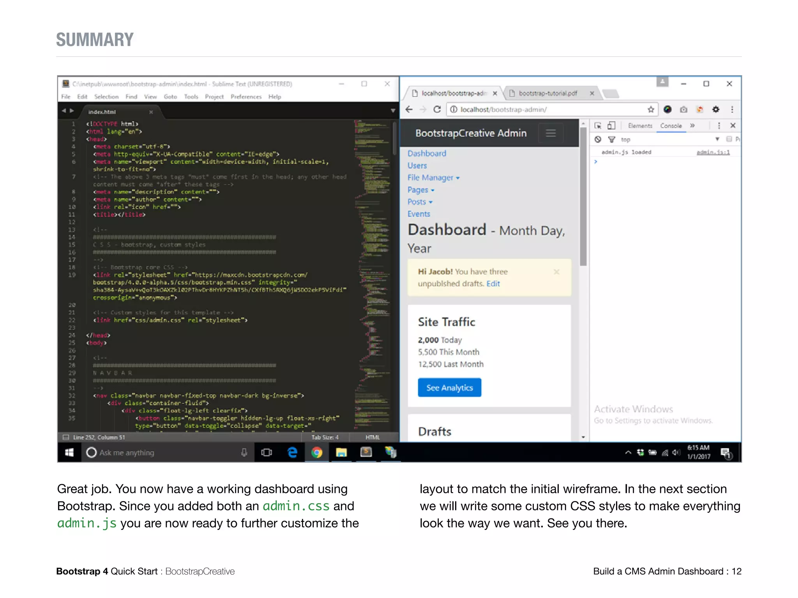Open Microsoft Edge from the taskbar
This screenshot has width=798, height=598.
[292, 452]
